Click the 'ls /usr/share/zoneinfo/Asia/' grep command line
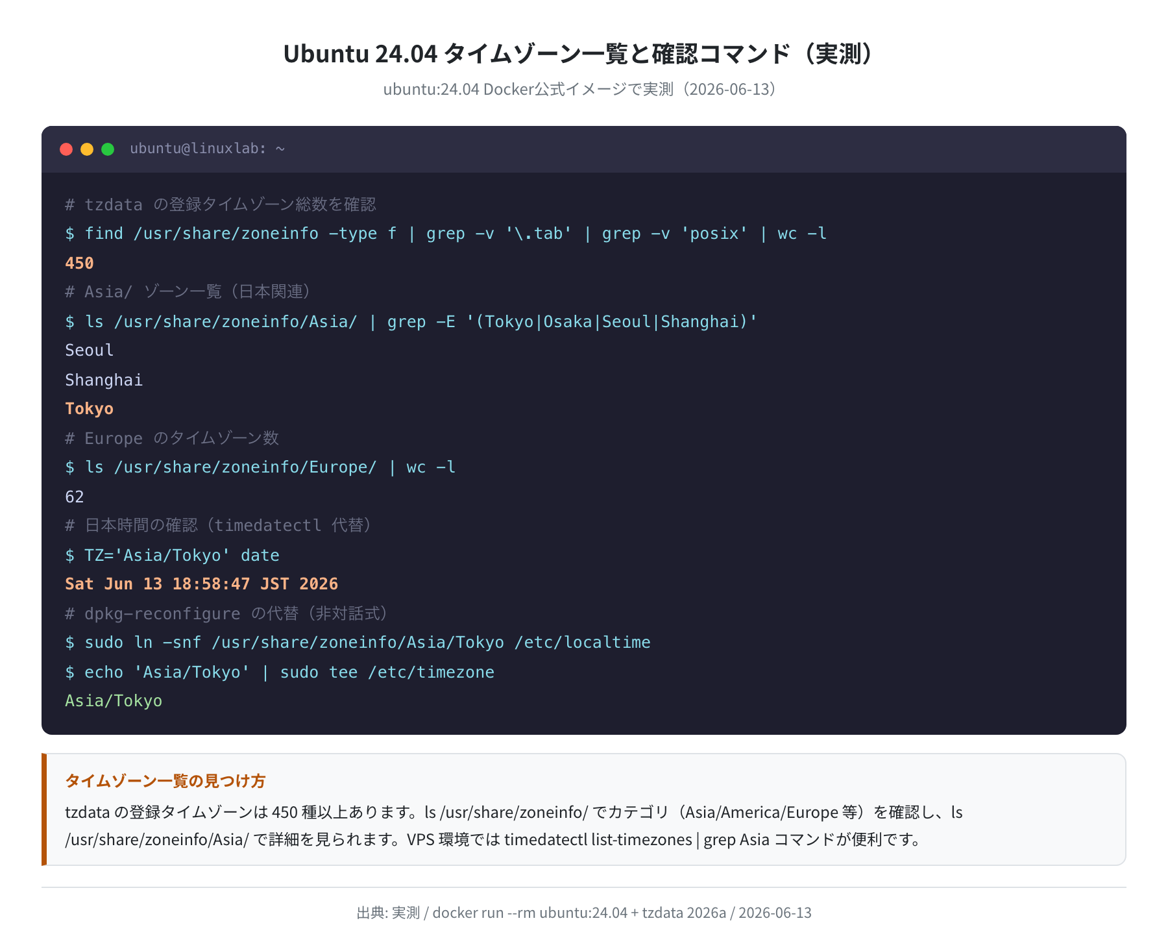 (411, 321)
